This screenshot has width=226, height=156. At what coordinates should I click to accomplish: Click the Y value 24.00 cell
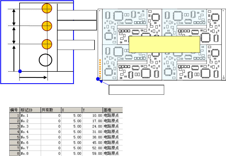click(x=92, y=126)
